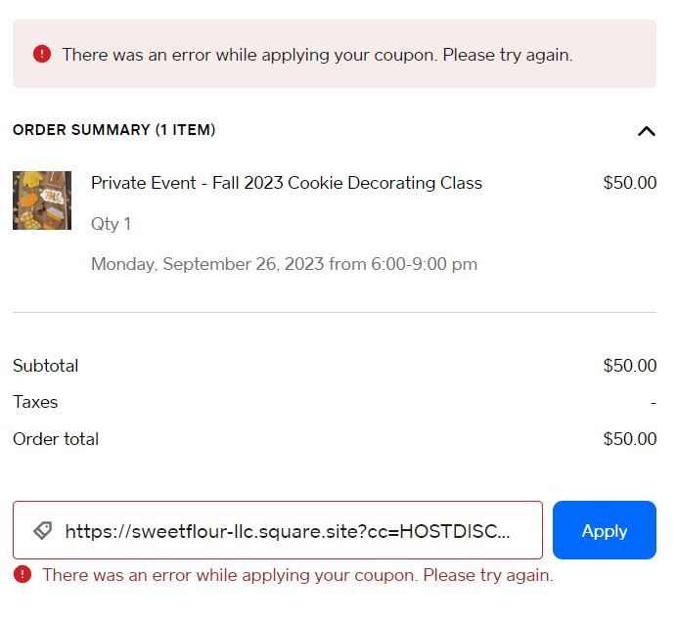Click the Taxes label

pos(35,402)
